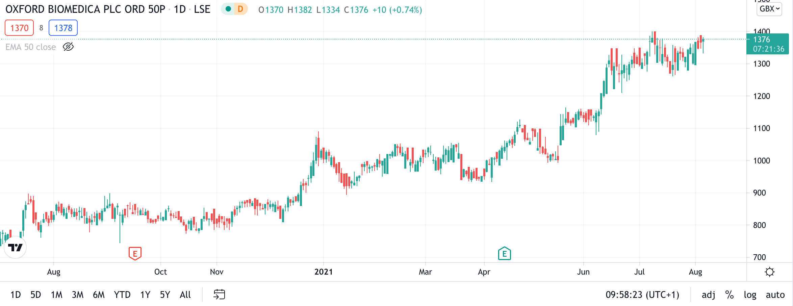Select the YTD time range
The width and height of the screenshot is (793, 306).
[122, 295]
